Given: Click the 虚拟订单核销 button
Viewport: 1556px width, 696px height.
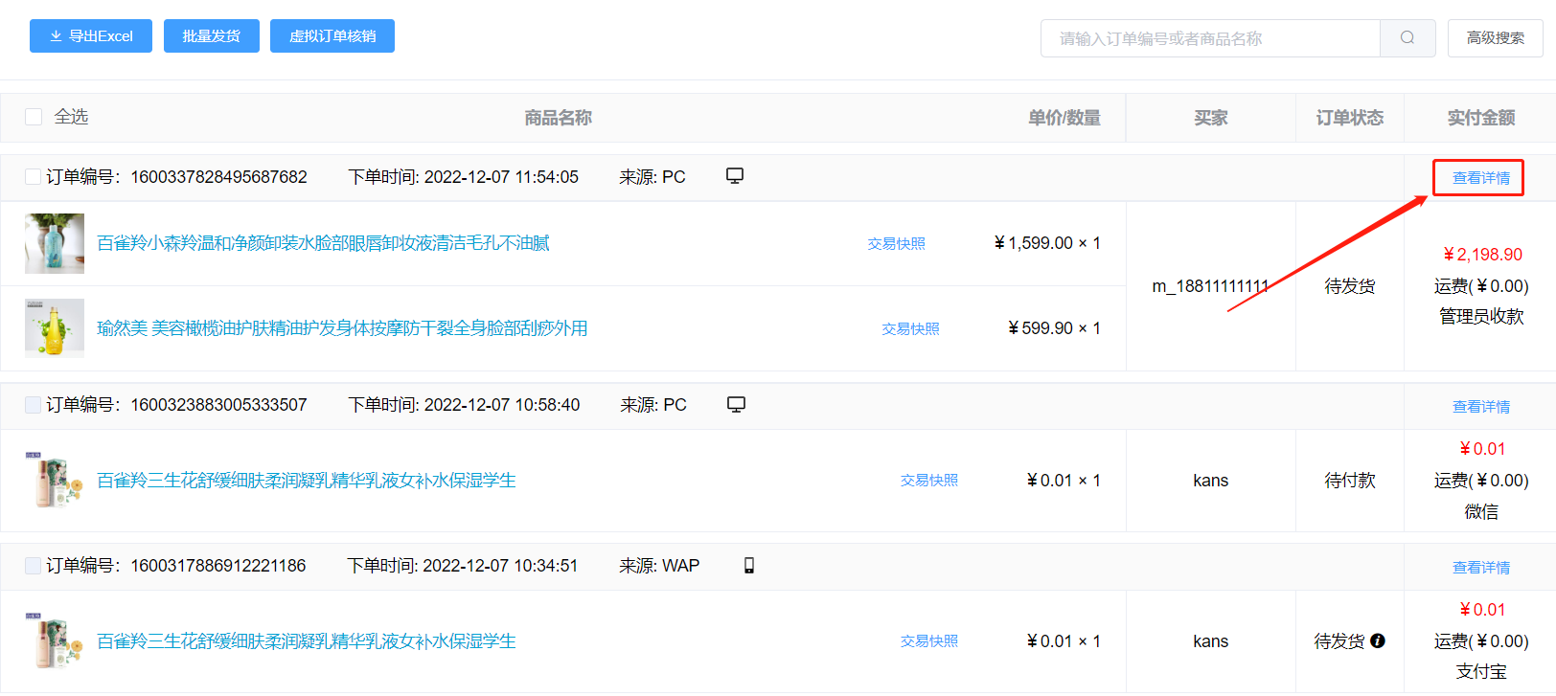Looking at the screenshot, I should coord(332,35).
